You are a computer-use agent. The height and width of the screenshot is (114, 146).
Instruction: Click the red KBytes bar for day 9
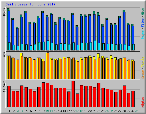(43, 95)
